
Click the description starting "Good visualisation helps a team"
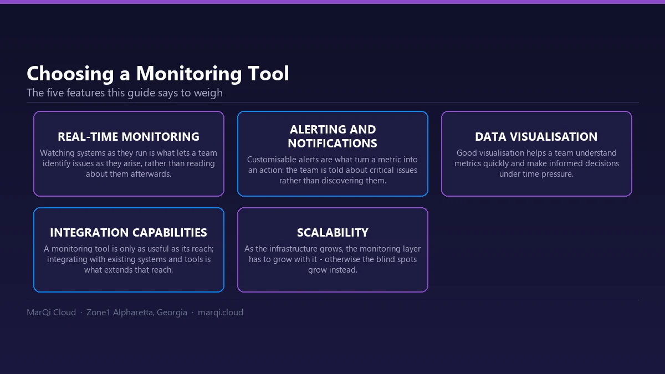(536, 163)
